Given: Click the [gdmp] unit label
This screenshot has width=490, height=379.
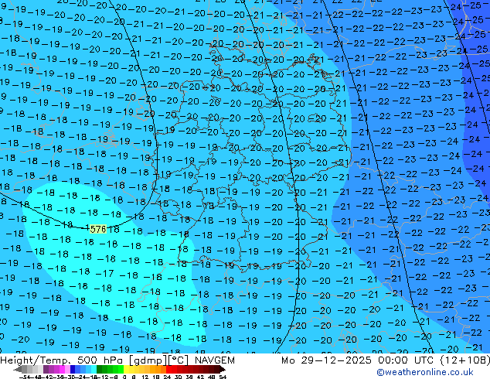Looking at the screenshot, I should click(x=148, y=360).
